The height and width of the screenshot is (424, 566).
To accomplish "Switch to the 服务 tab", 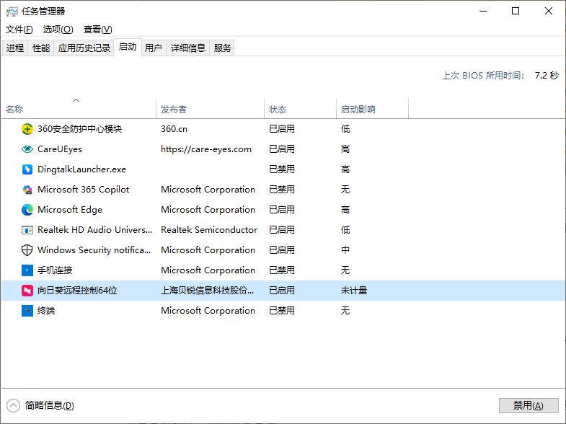I will click(x=222, y=48).
